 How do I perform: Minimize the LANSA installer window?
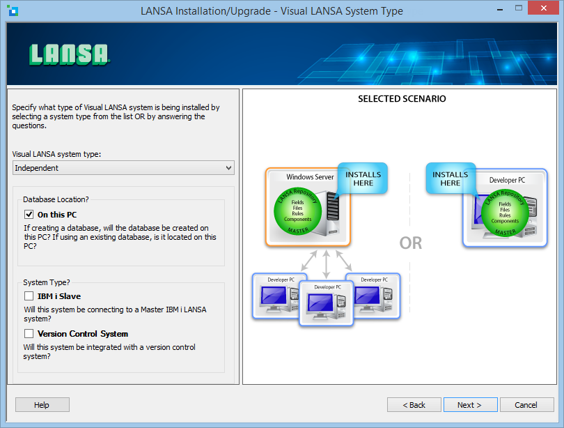(500, 9)
